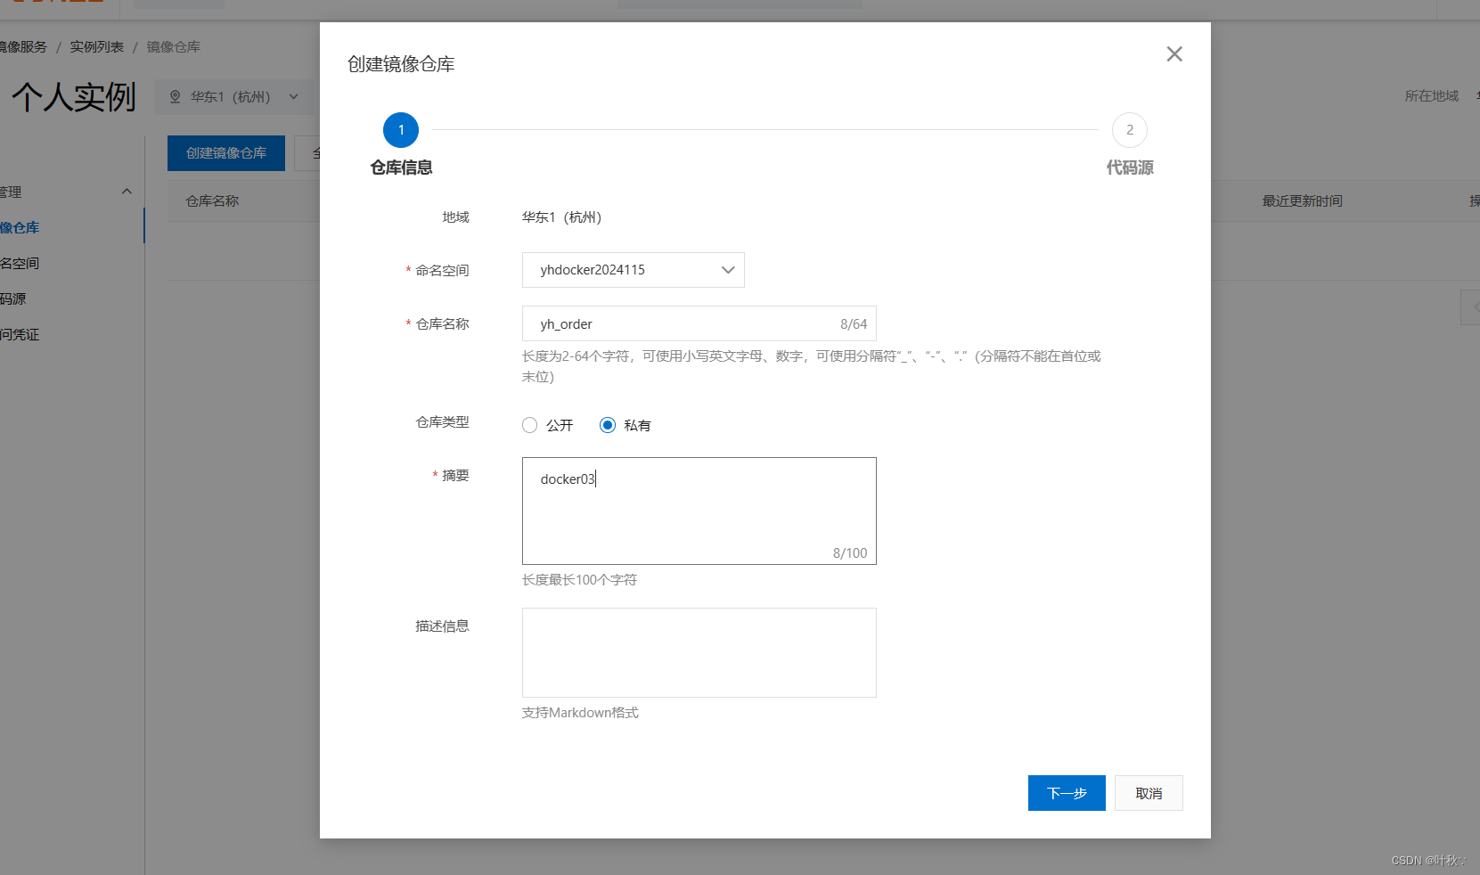
Task: Click the 最近更新时间 column header
Action: point(1302,201)
